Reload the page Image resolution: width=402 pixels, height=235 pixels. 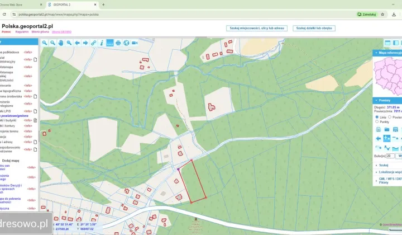click(x=4, y=15)
